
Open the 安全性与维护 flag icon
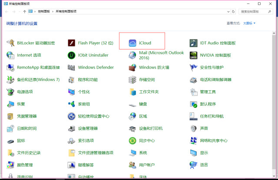193,67
